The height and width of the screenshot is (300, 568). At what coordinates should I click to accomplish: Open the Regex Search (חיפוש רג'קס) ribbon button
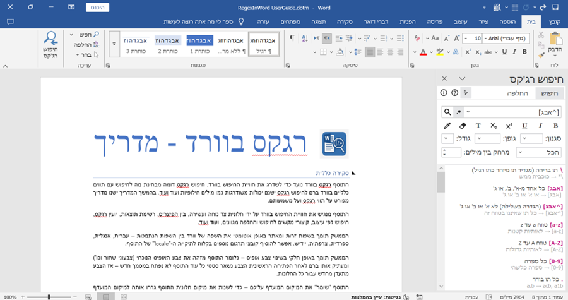pyautogui.click(x=50, y=45)
